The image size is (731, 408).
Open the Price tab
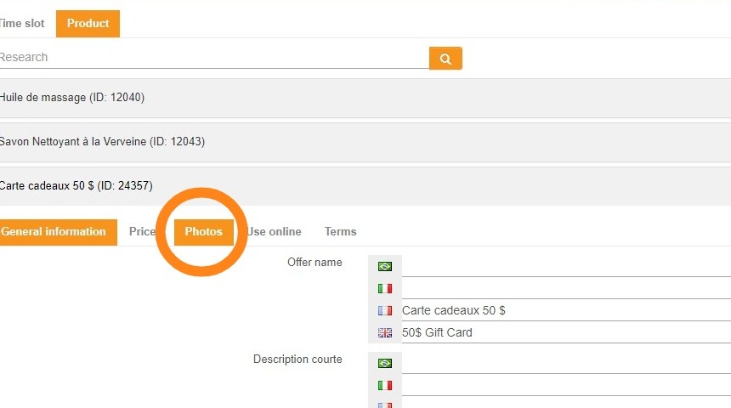[142, 232]
